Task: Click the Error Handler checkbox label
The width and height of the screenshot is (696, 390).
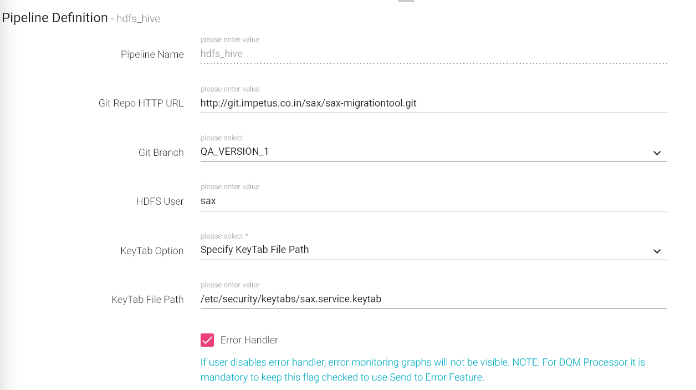Action: pos(249,340)
